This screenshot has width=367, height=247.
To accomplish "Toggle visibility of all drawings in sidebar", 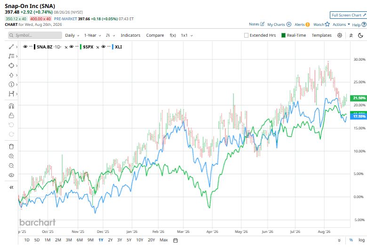I will coord(11,175).
